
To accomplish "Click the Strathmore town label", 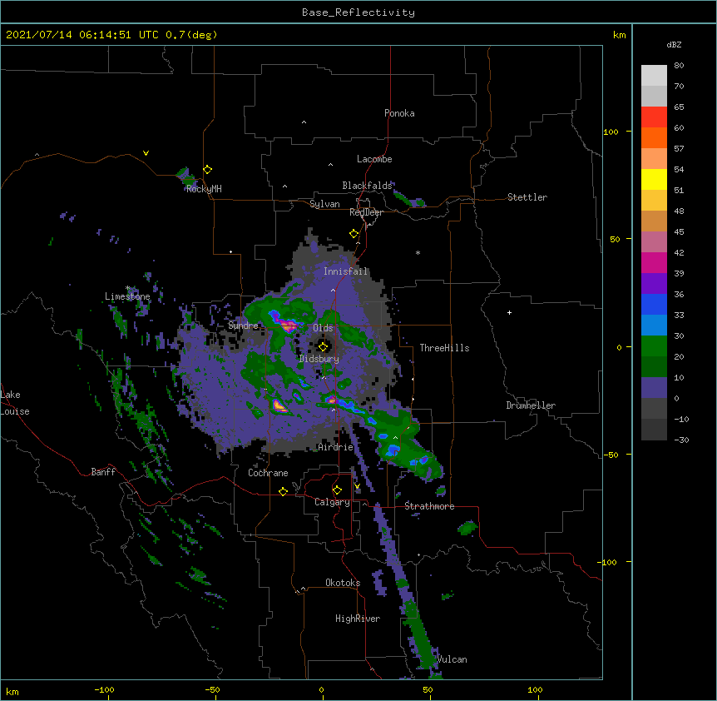I will [429, 506].
